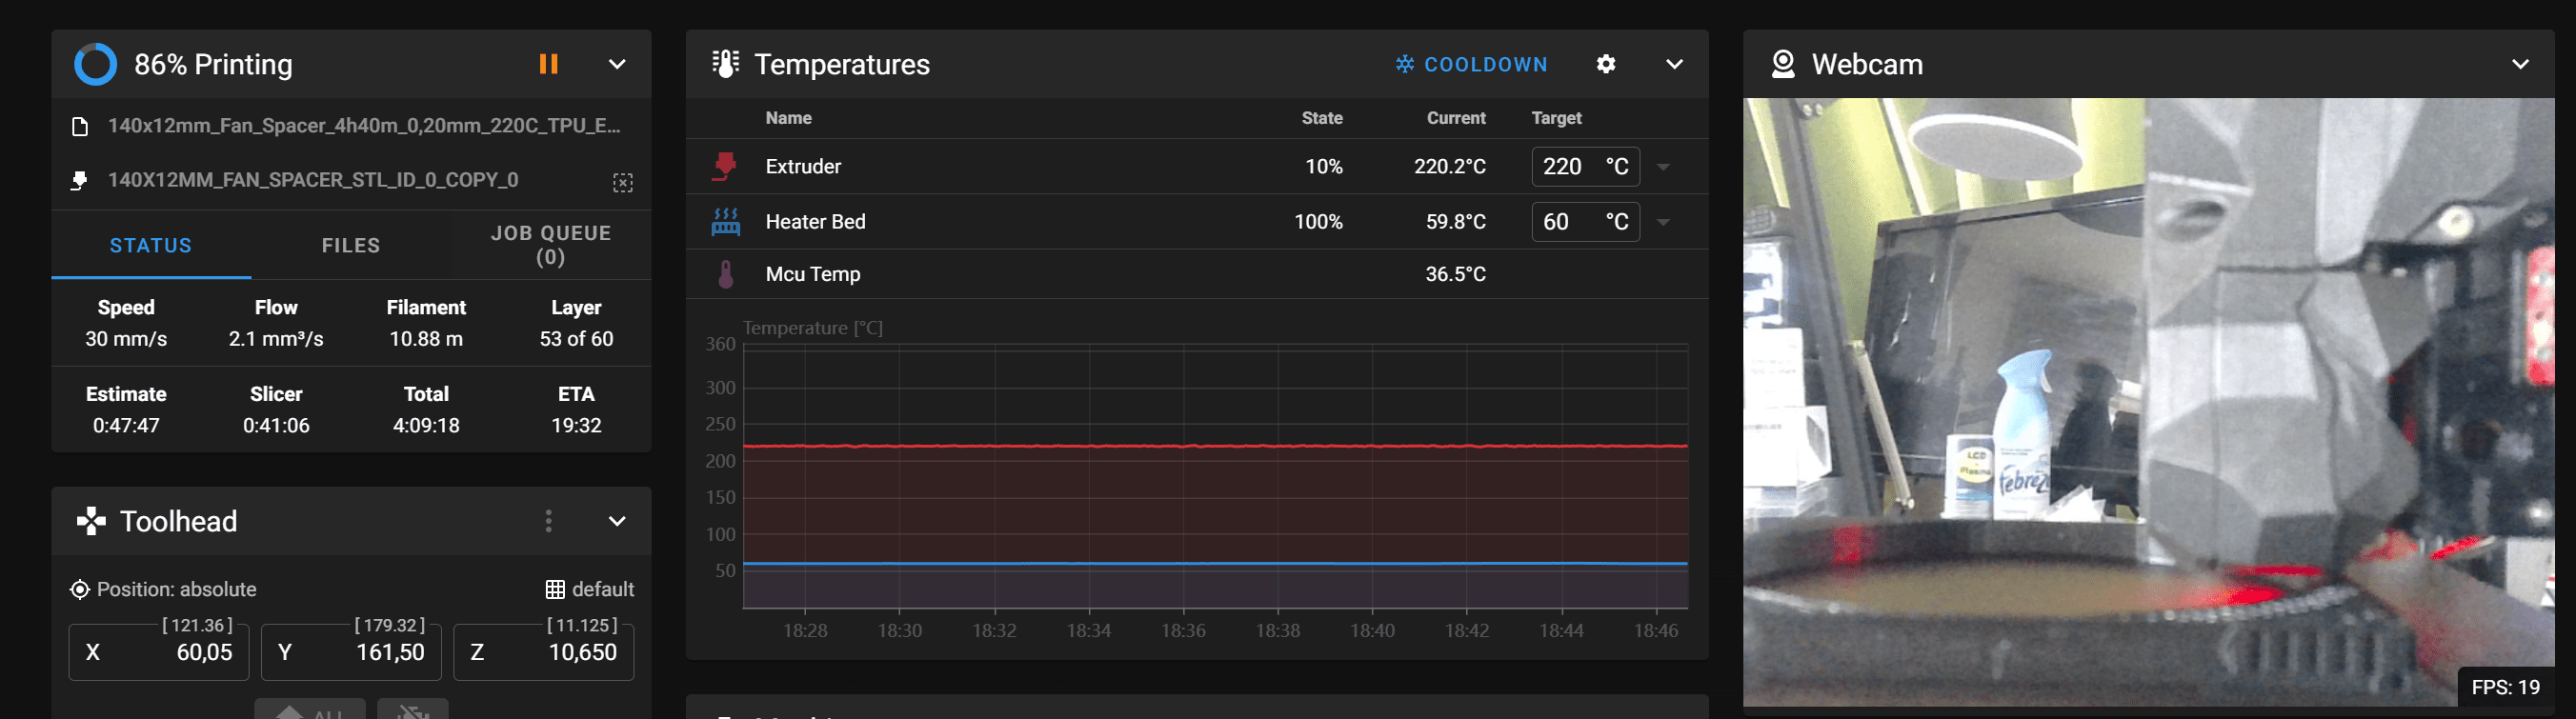Screen dimensions: 2576x719
Task: Click the exclude object icon beside the fan spacer object
Action: coord(622,182)
